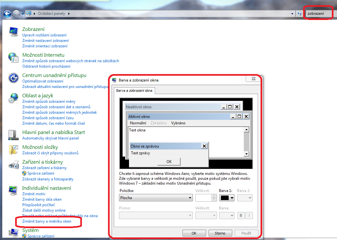Open the recent pages dropdown near Back button
Screen dimensions: 337x240
coord(23,14)
